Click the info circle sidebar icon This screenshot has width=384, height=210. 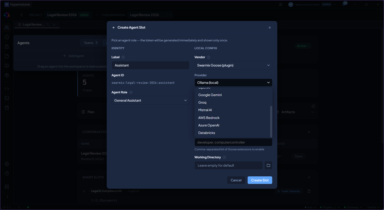coord(7,37)
